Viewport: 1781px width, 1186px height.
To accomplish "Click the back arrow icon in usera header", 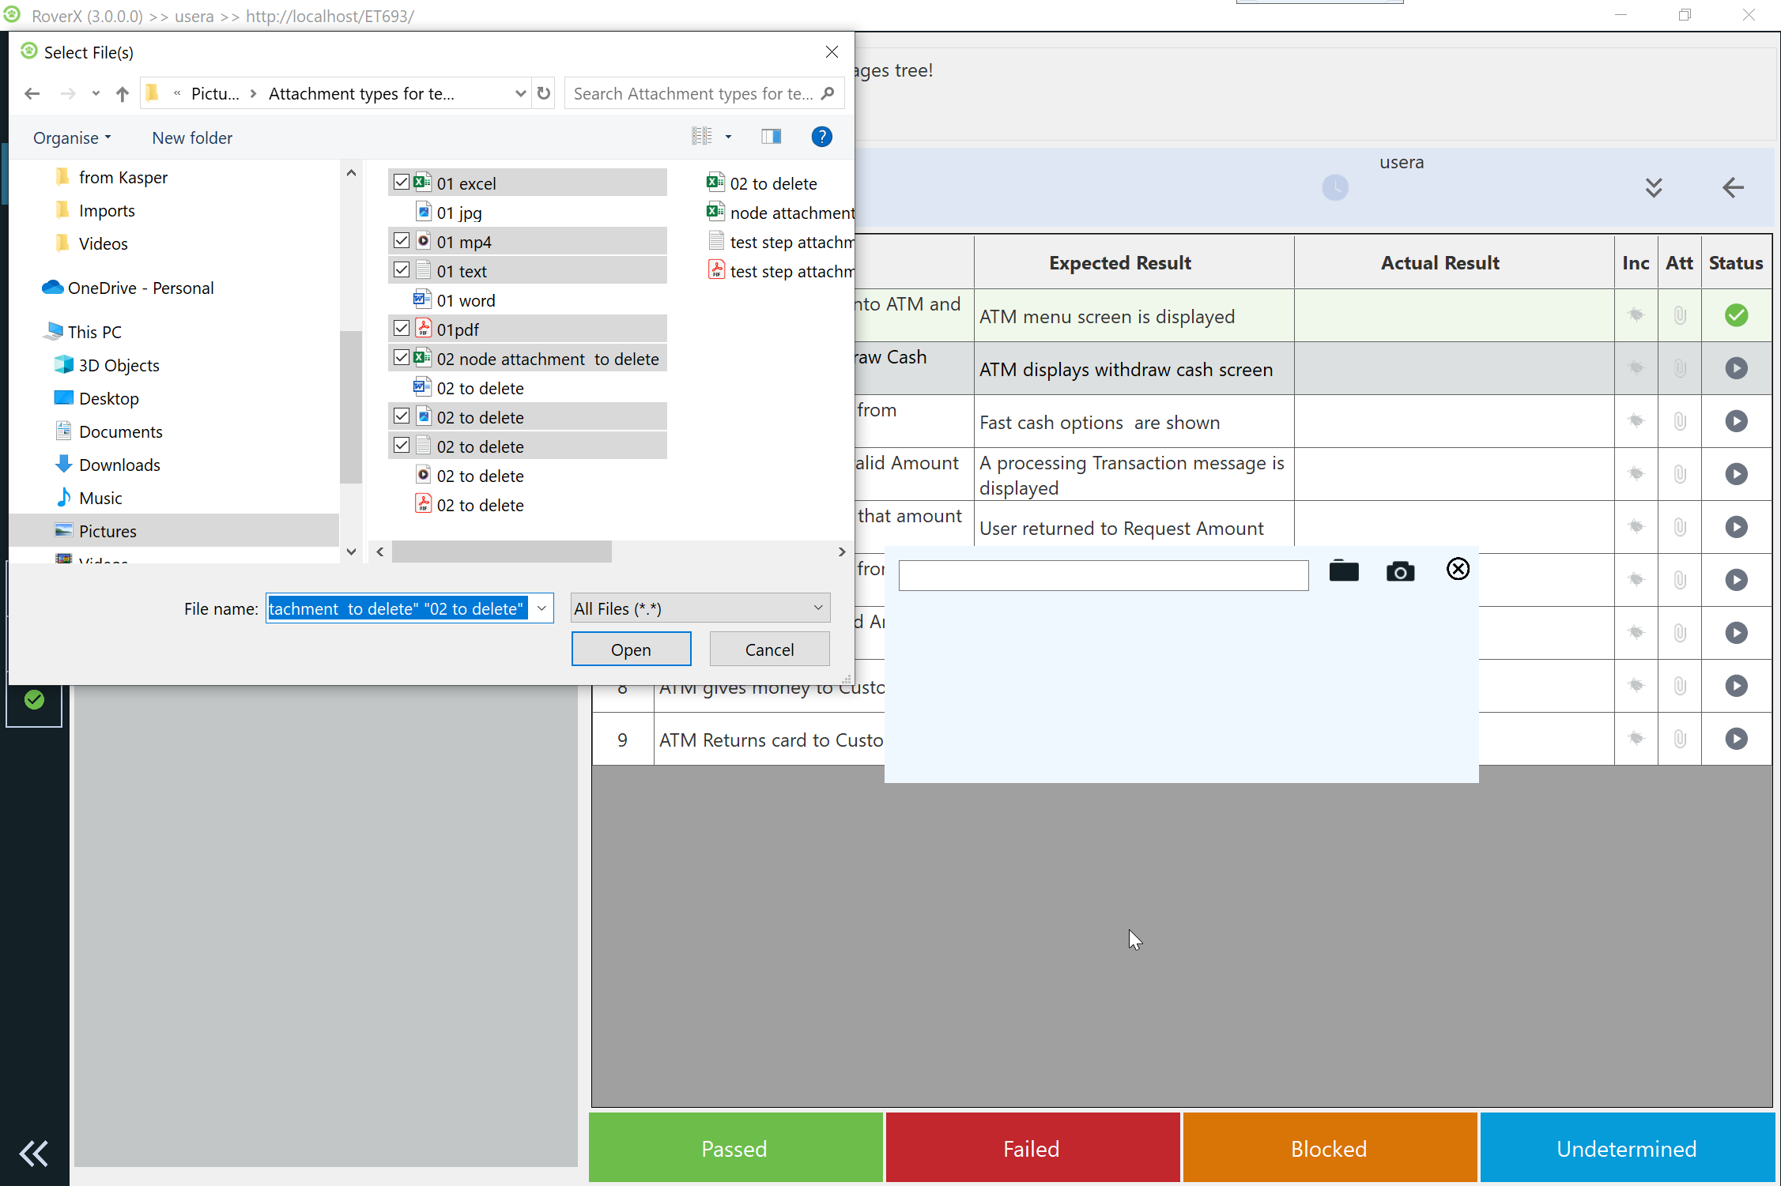I will click(1732, 188).
